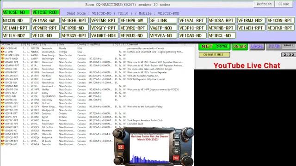Click the VE1YAR-GW node button

pos(46,20)
